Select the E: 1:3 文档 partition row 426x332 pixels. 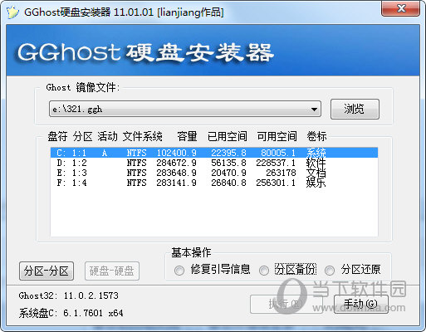click(214, 173)
